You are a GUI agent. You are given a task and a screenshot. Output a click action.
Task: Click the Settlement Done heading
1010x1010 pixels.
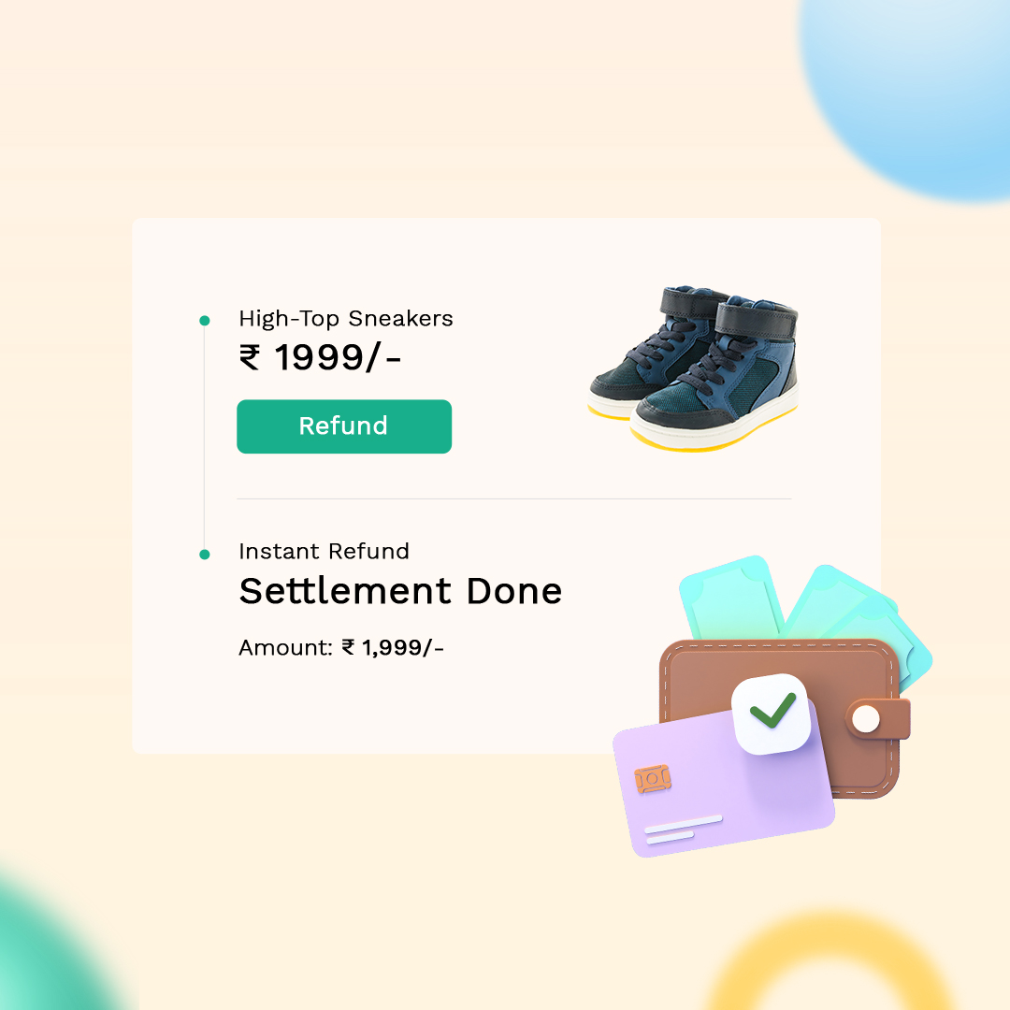(400, 591)
